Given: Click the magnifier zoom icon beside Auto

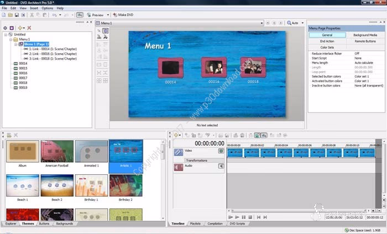Looking at the screenshot, I should tap(289, 23).
